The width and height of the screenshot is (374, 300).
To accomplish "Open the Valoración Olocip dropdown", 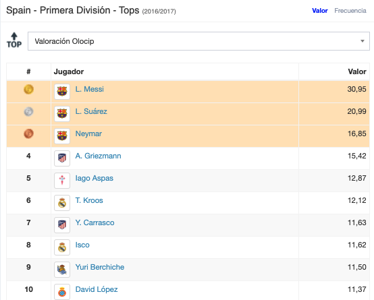I will pyautogui.click(x=198, y=41).
